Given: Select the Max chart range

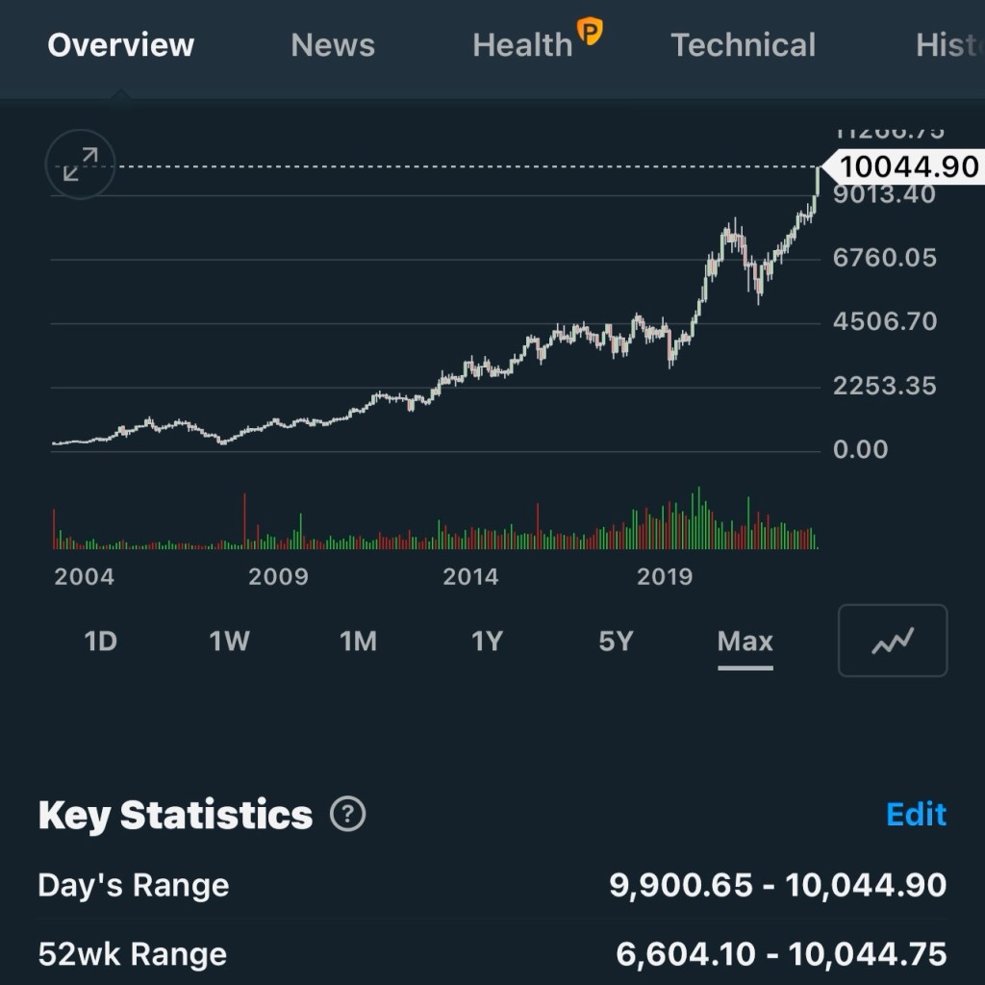Looking at the screenshot, I should point(745,642).
